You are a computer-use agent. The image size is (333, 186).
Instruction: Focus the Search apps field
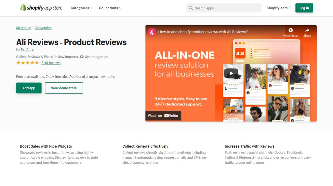[224, 8]
